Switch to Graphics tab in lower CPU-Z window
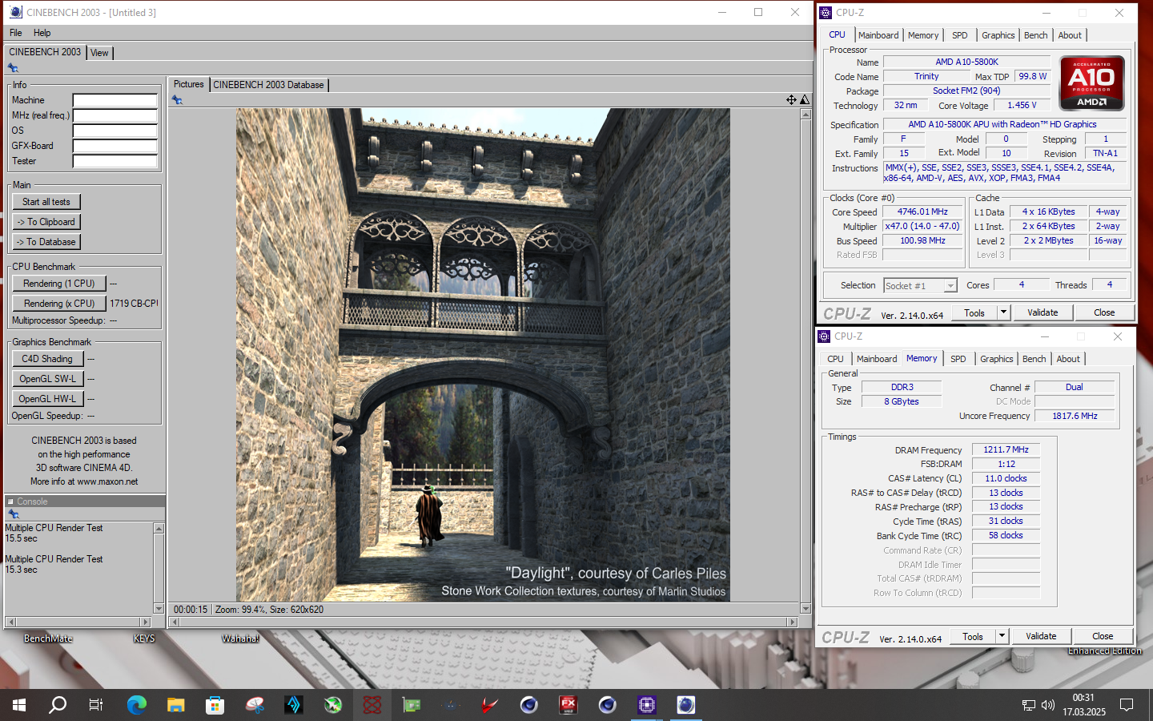This screenshot has width=1153, height=721. (x=997, y=359)
